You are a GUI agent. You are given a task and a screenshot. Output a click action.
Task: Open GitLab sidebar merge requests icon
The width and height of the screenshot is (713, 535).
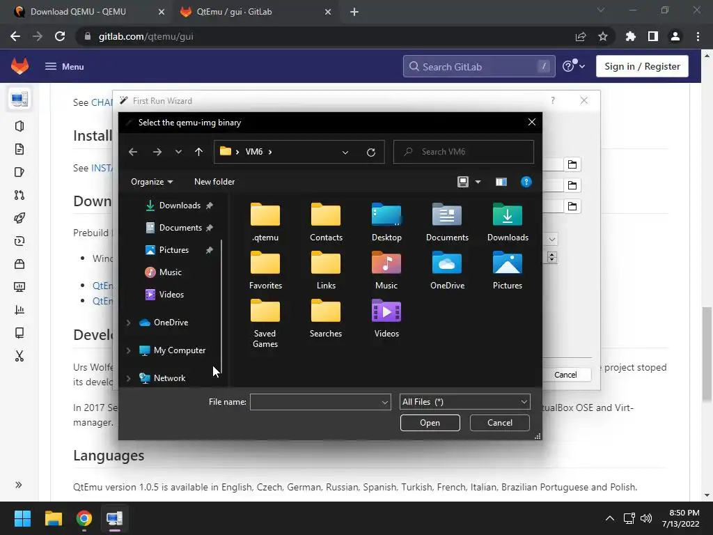pos(19,195)
